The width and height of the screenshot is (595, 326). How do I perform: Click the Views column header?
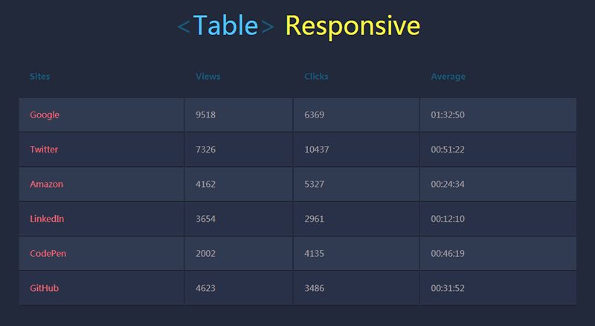208,77
